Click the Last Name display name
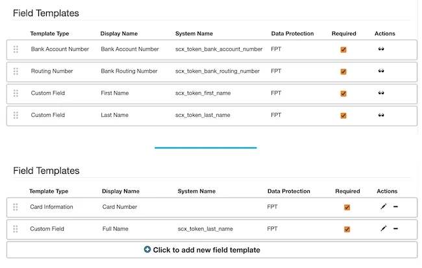The width and height of the screenshot is (422, 268). 114,115
